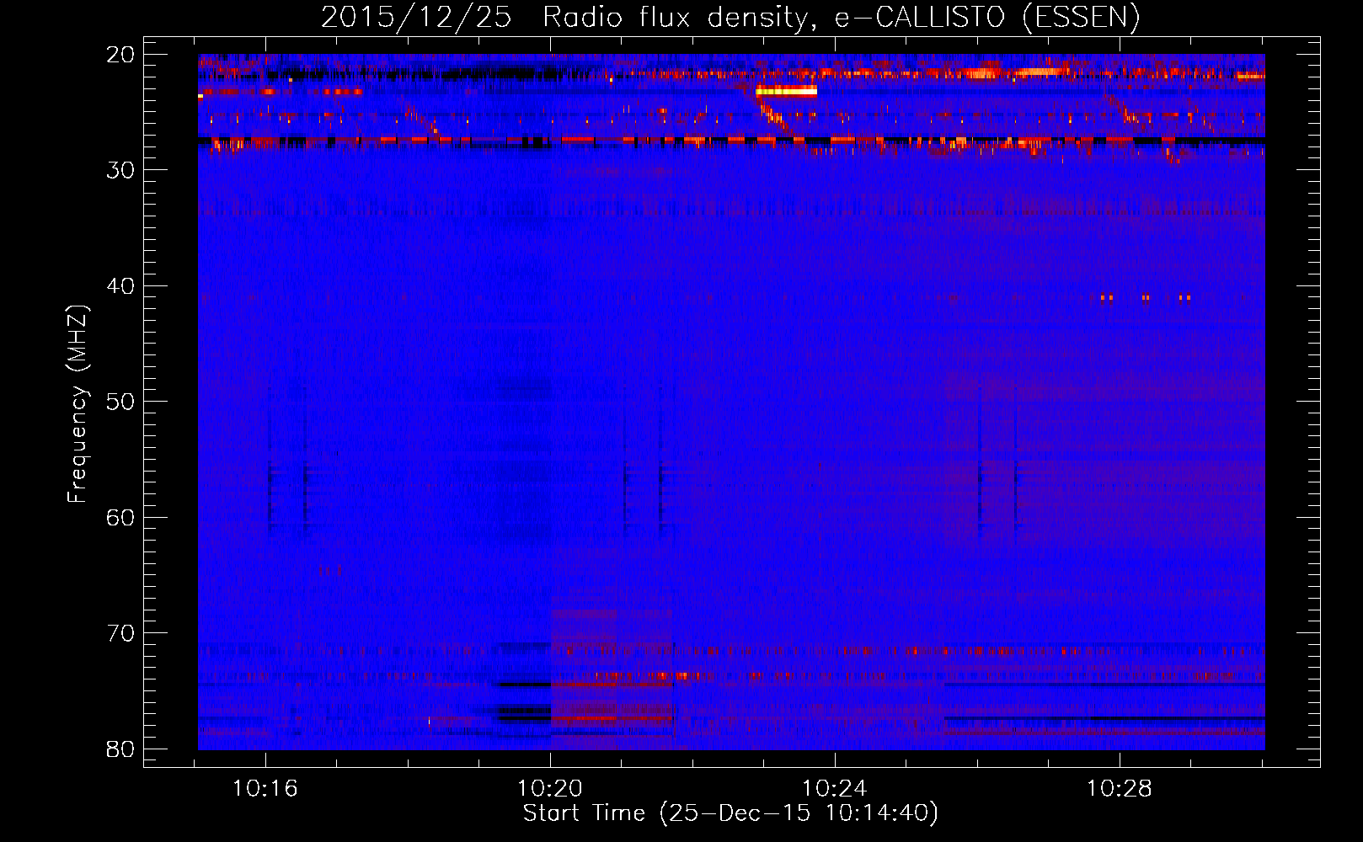Click the 20 frequency tick label

coord(121,55)
